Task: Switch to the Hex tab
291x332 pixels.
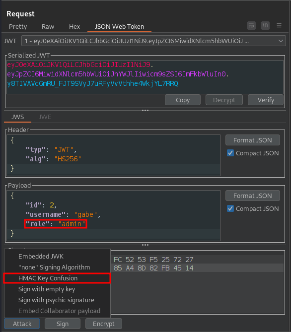Action: [x=74, y=27]
